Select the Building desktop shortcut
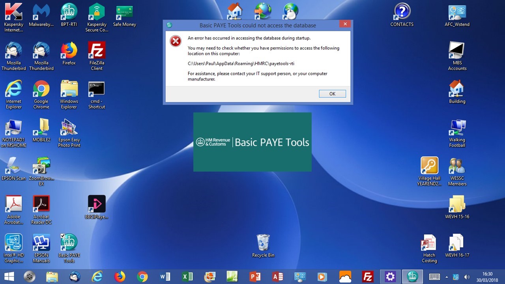 (457, 92)
